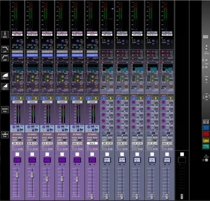Open the EQ graph on gray VOX VERB strip

point(137,67)
